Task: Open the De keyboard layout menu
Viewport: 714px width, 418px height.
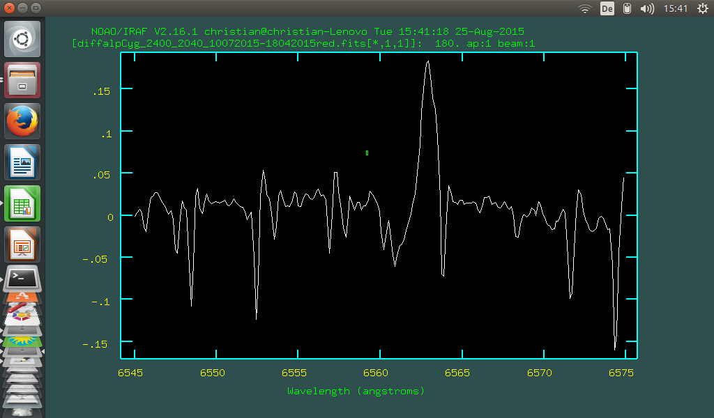Action: 607,8
